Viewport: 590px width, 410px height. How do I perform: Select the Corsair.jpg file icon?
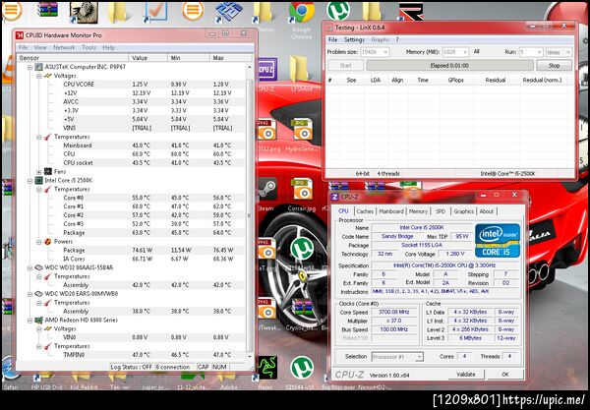302,189
